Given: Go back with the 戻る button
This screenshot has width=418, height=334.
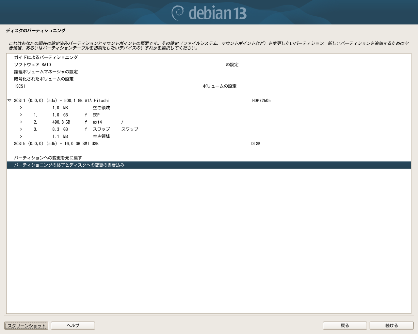Looking at the screenshot, I should click(x=345, y=326).
